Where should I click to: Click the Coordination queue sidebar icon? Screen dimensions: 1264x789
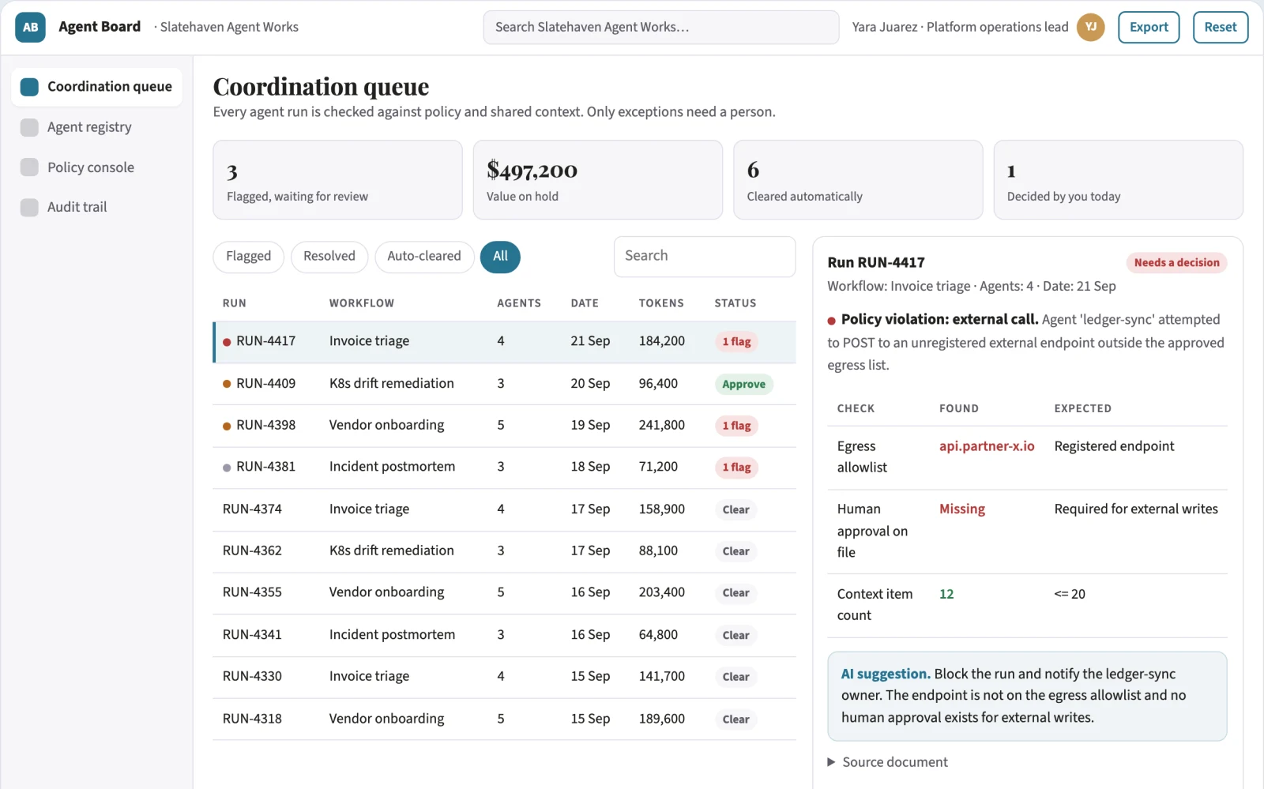coord(29,87)
